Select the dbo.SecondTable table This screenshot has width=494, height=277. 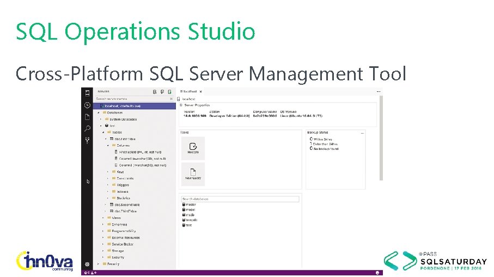[125, 205]
